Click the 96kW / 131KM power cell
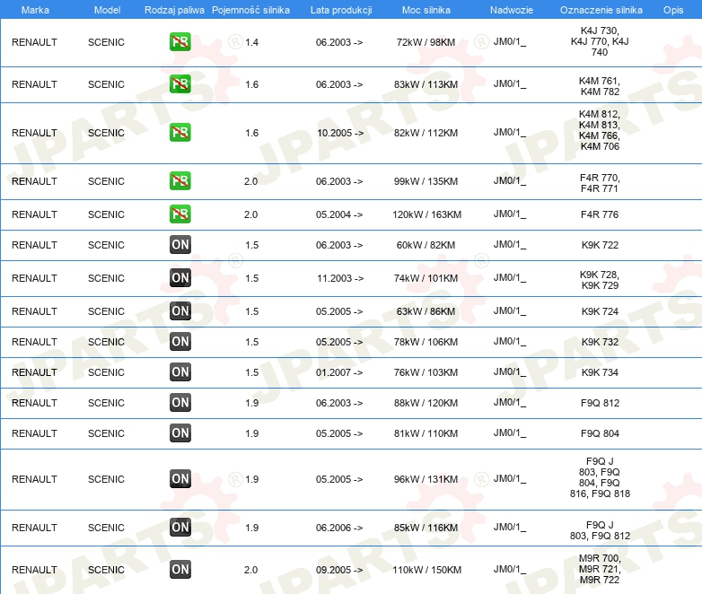 click(x=426, y=479)
